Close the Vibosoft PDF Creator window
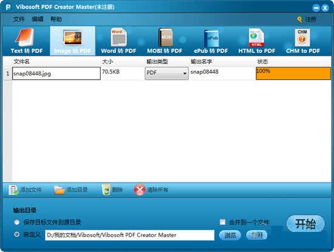This screenshot has height=252, width=334. click(x=325, y=8)
